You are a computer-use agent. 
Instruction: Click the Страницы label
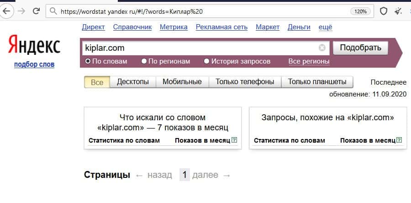pos(107,175)
